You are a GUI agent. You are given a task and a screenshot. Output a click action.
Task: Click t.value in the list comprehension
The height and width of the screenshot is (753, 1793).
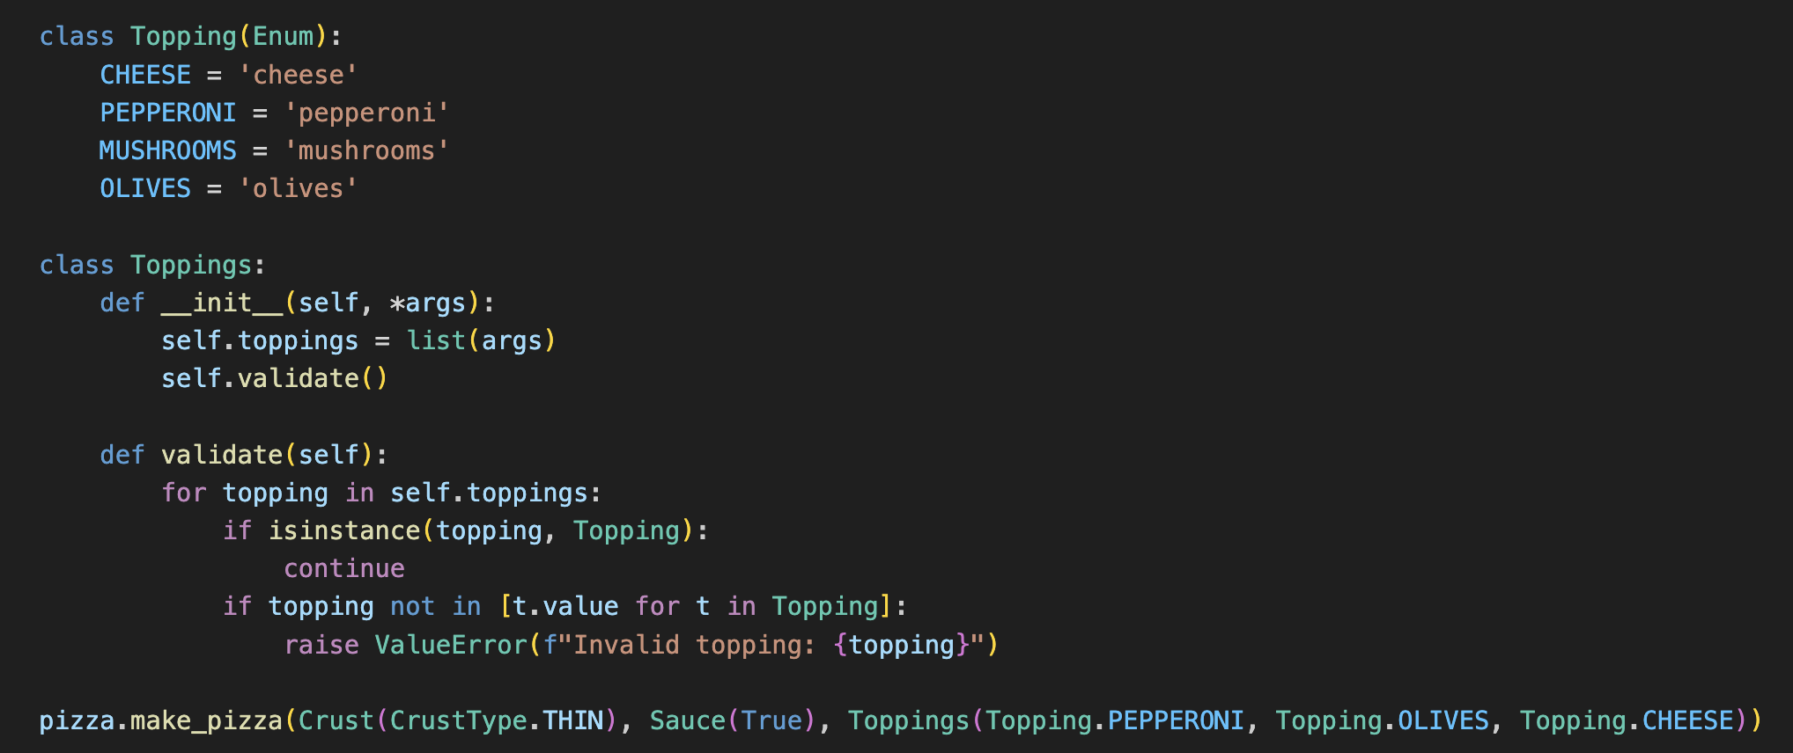click(x=565, y=606)
